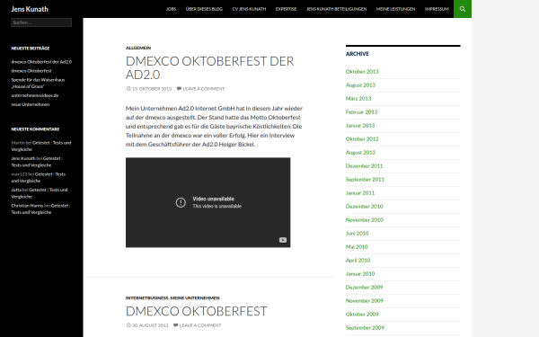
Task: Click the comment bubble icon beside 30. August post
Action: pyautogui.click(x=175, y=325)
